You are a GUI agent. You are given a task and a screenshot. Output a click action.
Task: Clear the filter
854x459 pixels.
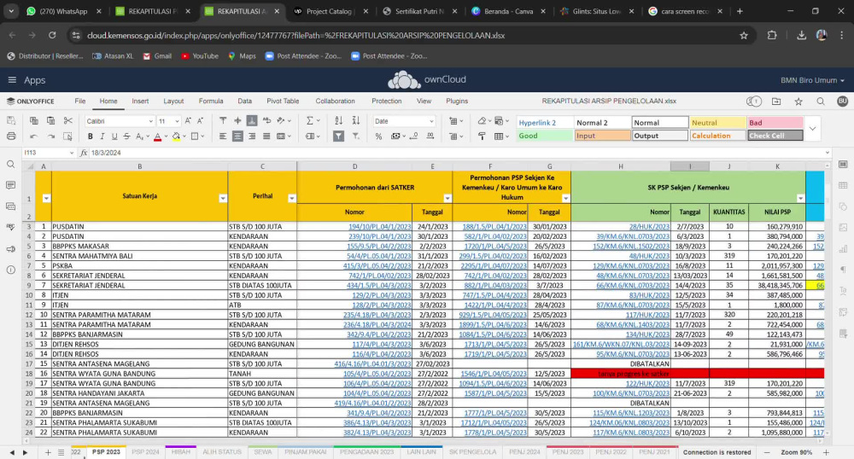(355, 136)
